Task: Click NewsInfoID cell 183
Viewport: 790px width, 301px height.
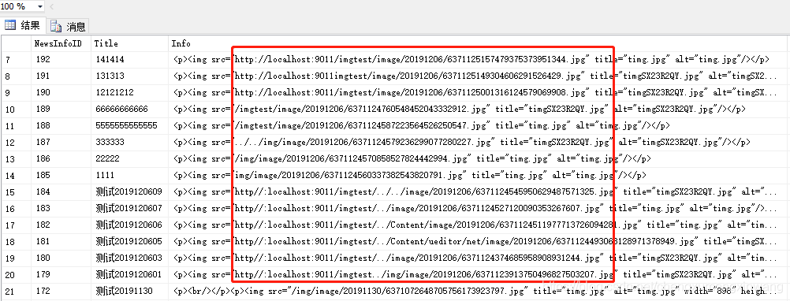Action: [61, 208]
